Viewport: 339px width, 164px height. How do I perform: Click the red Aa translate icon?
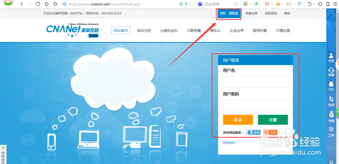267,4
